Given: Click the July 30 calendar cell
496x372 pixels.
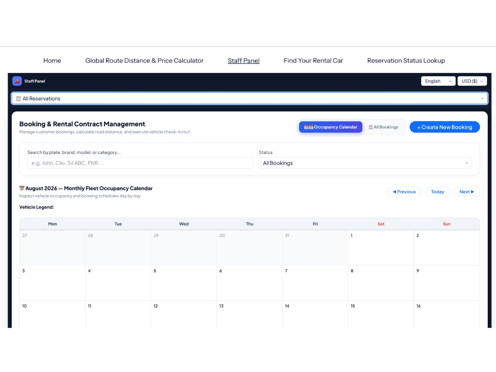Looking at the screenshot, I should click(250, 248).
